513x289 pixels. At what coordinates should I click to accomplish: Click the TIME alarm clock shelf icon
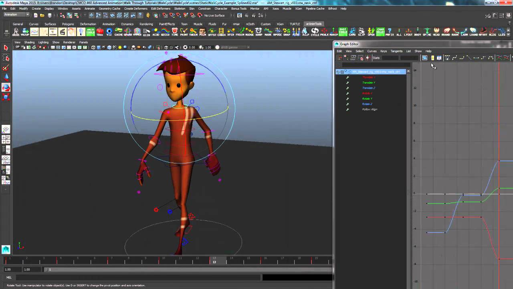pos(175,32)
